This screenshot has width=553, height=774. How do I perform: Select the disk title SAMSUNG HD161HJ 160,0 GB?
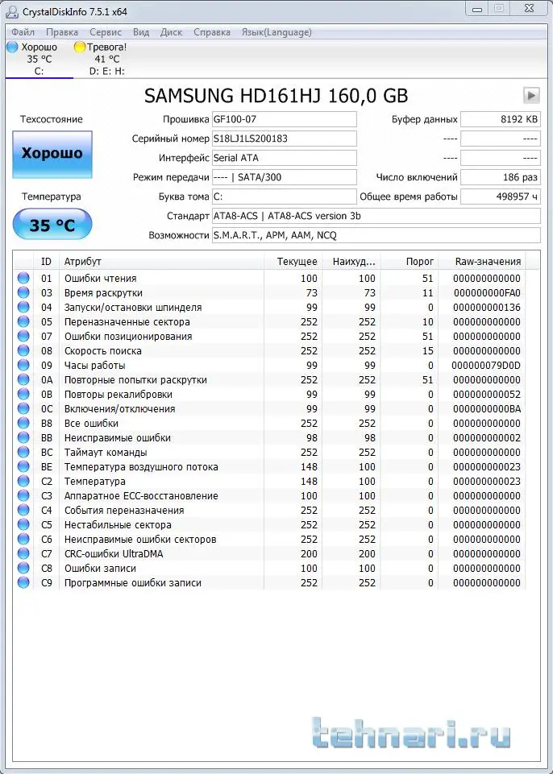point(276,96)
